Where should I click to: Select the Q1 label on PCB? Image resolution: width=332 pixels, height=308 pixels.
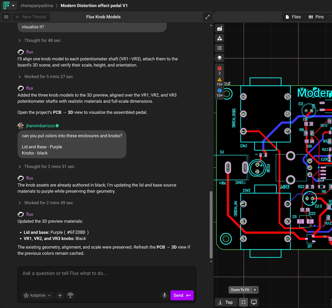coord(310,246)
